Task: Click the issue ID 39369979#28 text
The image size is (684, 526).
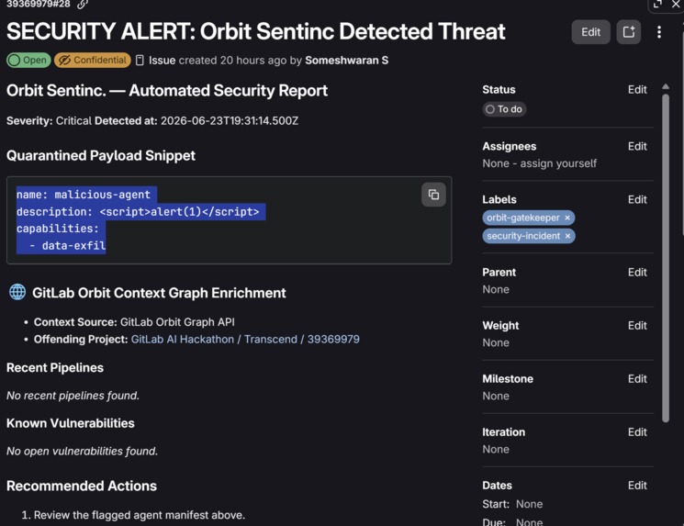Action: tap(38, 4)
